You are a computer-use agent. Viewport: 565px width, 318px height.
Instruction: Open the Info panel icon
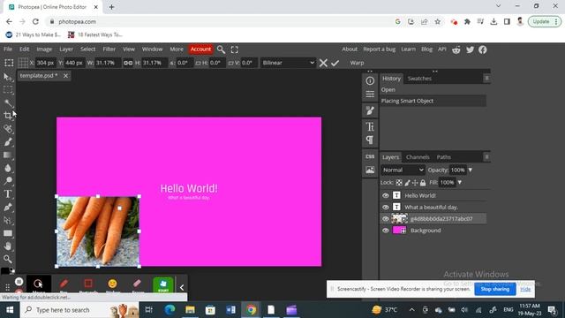pyautogui.click(x=370, y=80)
